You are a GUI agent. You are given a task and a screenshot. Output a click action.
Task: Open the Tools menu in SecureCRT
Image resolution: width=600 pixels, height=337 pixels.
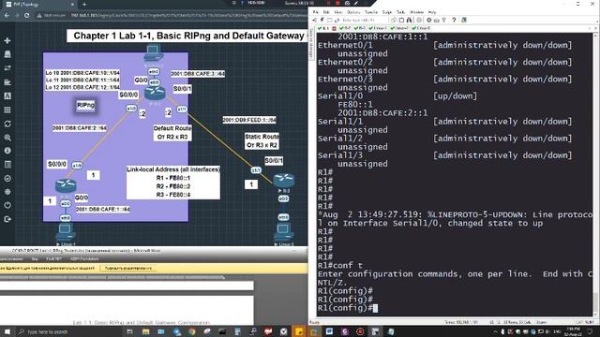pyautogui.click(x=400, y=12)
